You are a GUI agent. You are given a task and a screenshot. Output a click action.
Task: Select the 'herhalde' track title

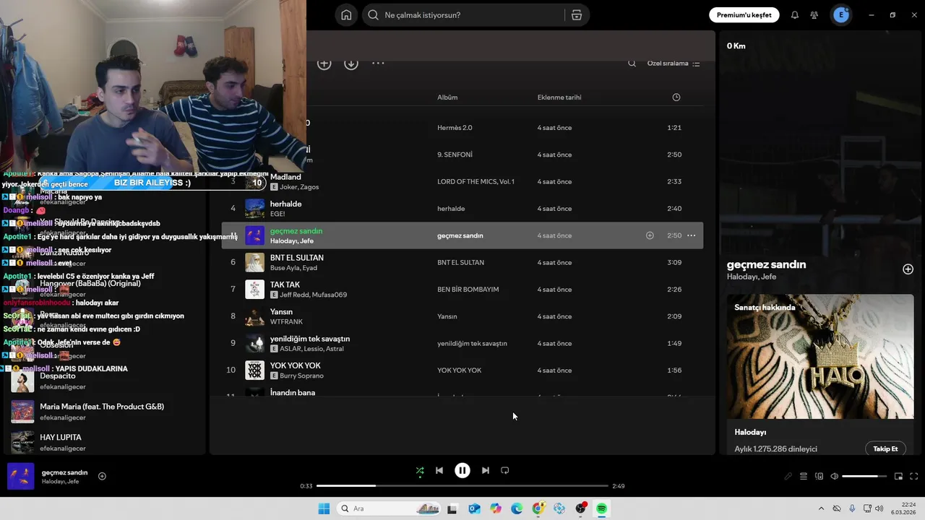click(x=285, y=204)
